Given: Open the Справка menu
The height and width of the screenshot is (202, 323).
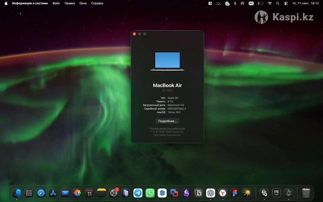Looking at the screenshot, I should (x=97, y=3).
